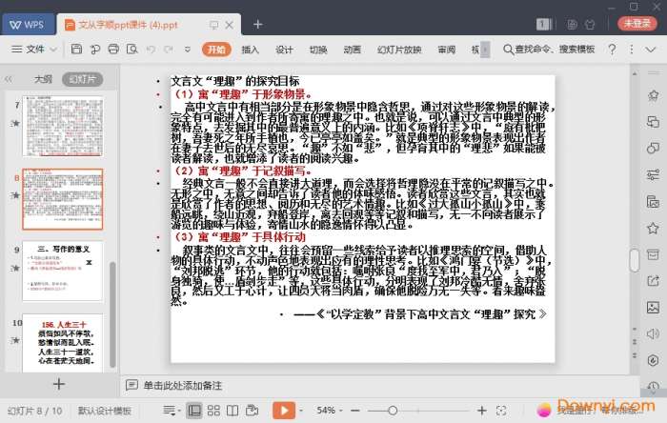This screenshot has height=423, width=667.
Task: Click the save icon in quick toolbar
Action: 74,49
